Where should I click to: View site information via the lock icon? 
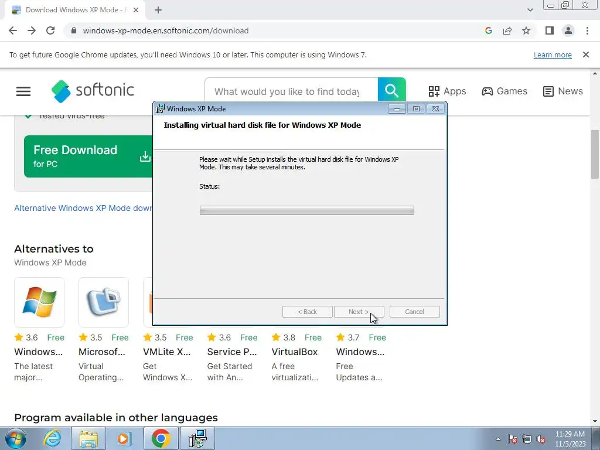(x=74, y=30)
